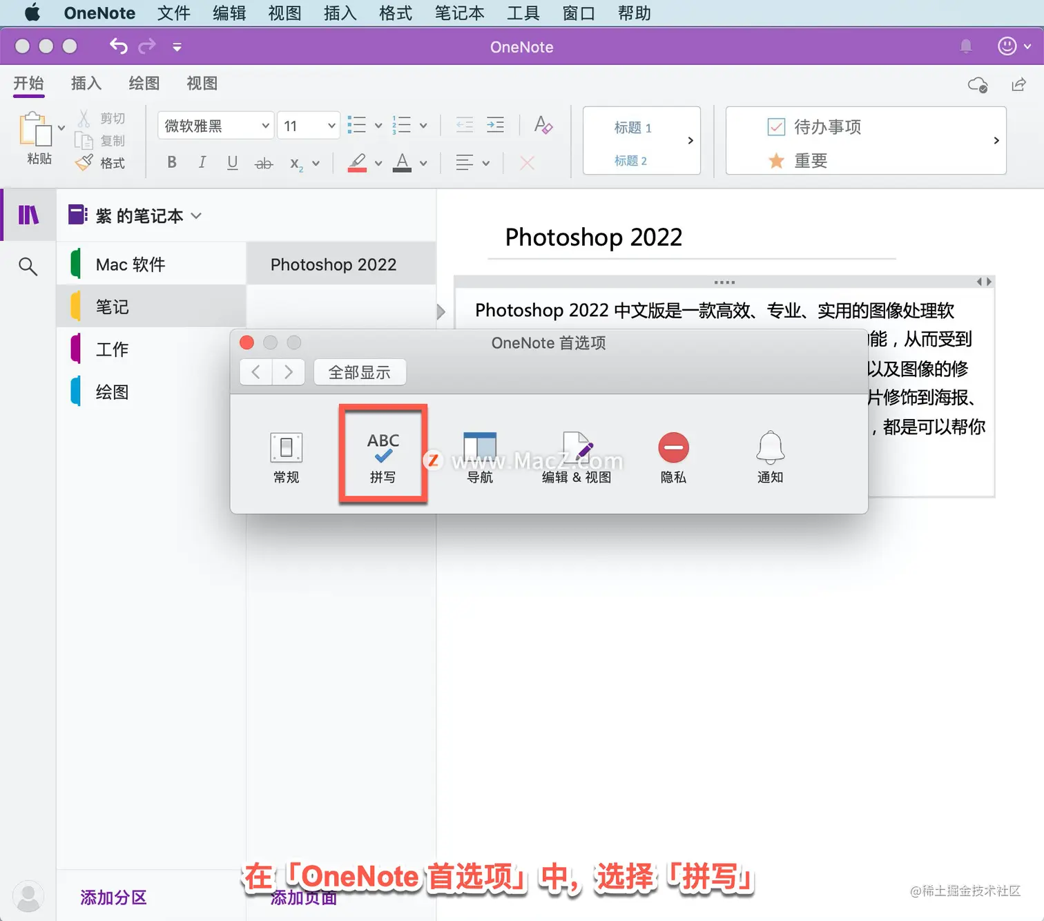Open the 隐私 (Privacy) preferences pane
This screenshot has height=921, width=1044.
coord(673,457)
